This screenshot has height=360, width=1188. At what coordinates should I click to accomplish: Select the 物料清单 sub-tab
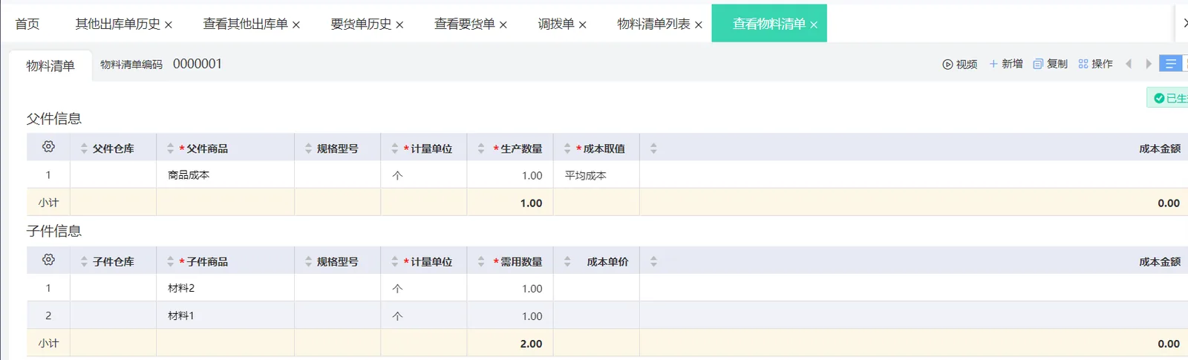tap(50, 65)
